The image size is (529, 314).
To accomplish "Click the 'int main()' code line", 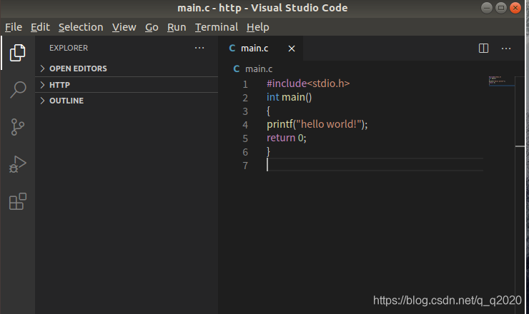I will coord(289,97).
